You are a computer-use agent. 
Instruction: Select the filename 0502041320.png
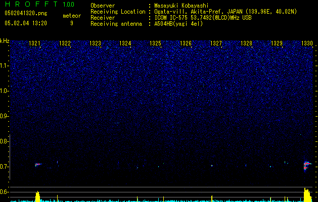[x=26, y=14]
